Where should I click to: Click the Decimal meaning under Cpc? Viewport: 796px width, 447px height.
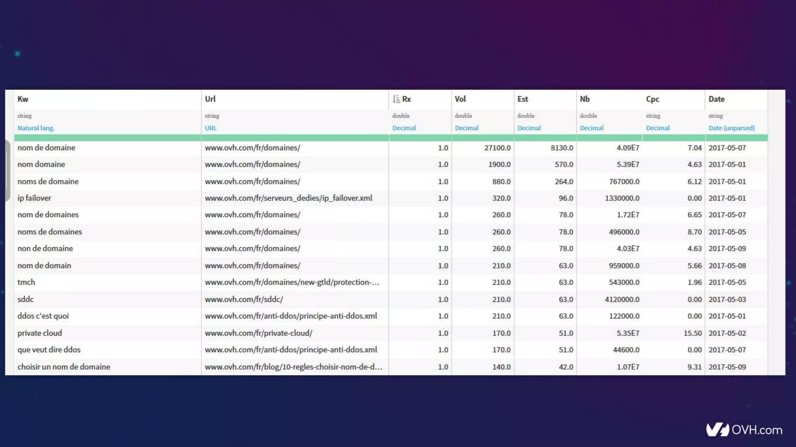click(x=658, y=128)
